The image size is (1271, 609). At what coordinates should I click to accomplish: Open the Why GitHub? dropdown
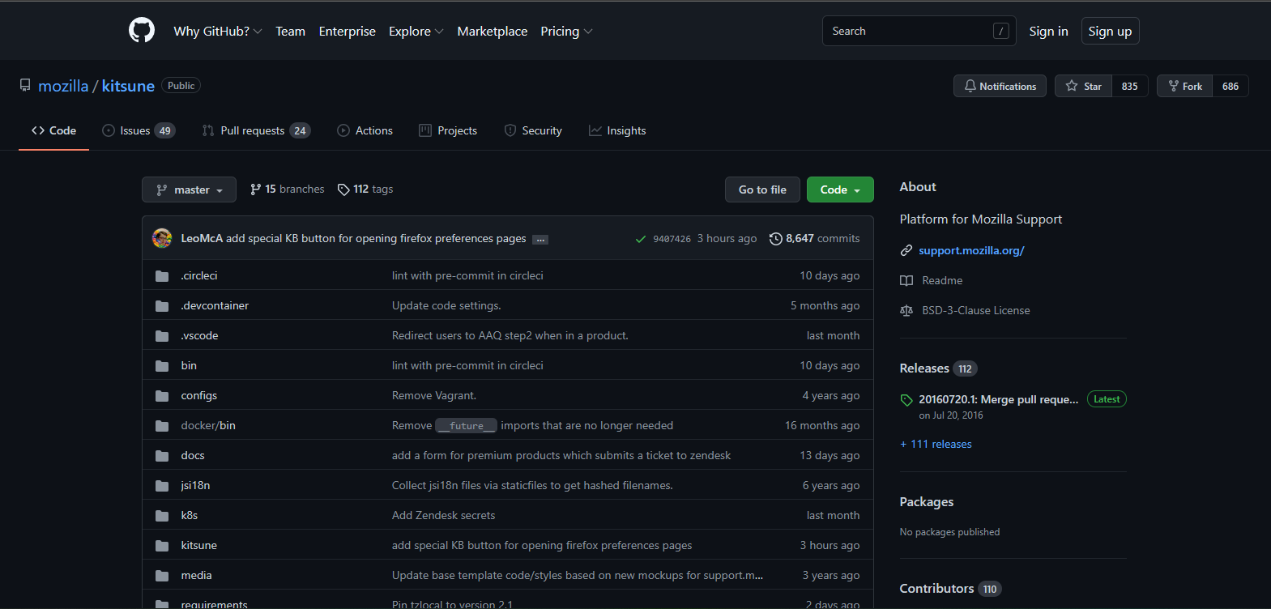point(218,31)
